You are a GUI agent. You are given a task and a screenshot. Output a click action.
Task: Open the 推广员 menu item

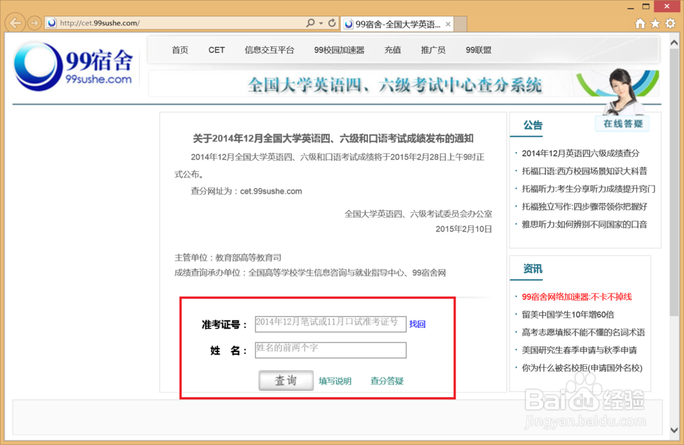tap(433, 50)
